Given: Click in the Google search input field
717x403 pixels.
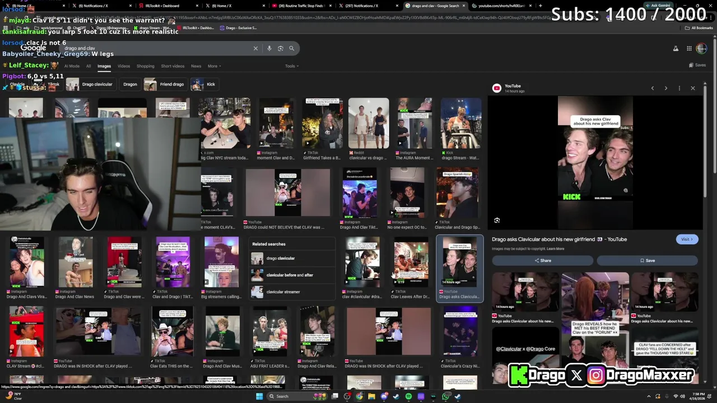Looking at the screenshot, I should pos(157,48).
